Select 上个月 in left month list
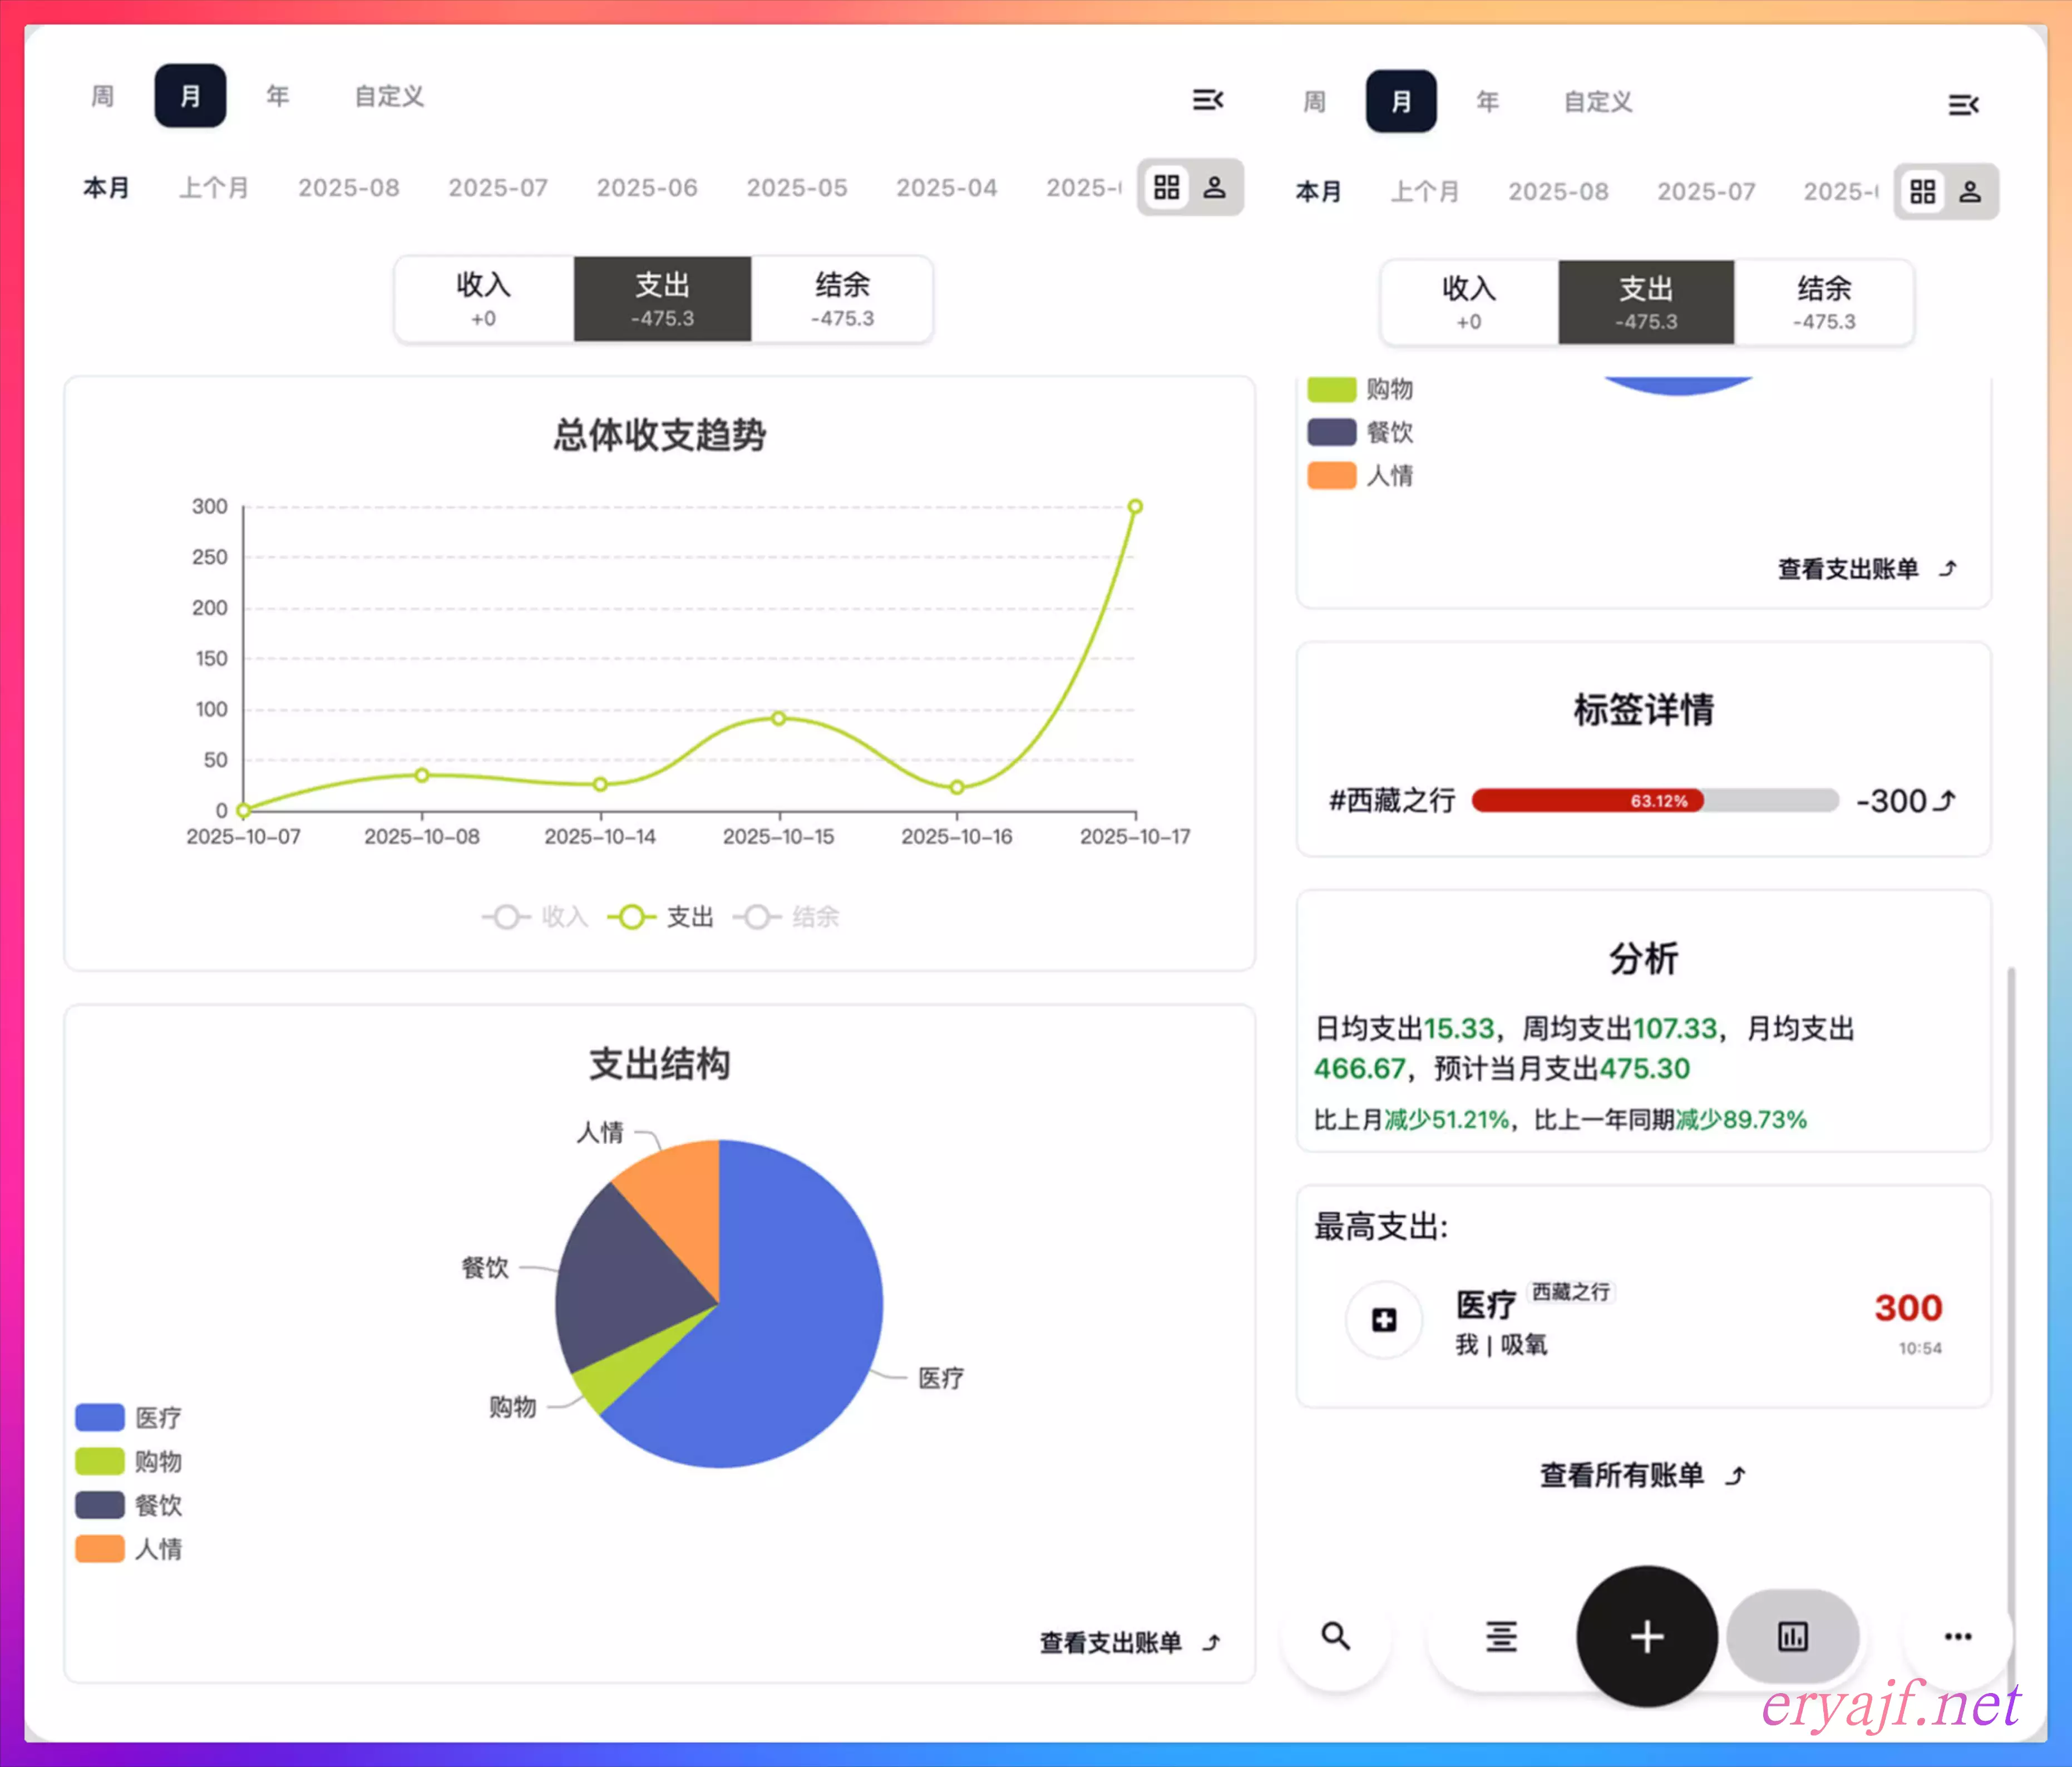Screen dimensions: 2072x1767 213,187
